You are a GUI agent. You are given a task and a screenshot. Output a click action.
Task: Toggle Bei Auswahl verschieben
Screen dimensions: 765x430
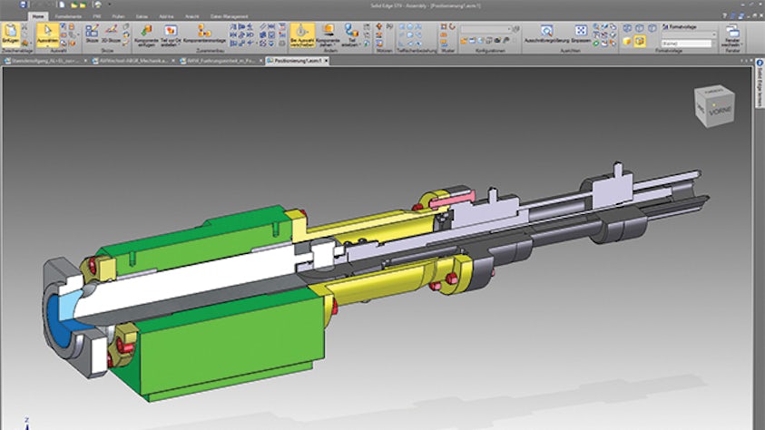click(x=302, y=34)
